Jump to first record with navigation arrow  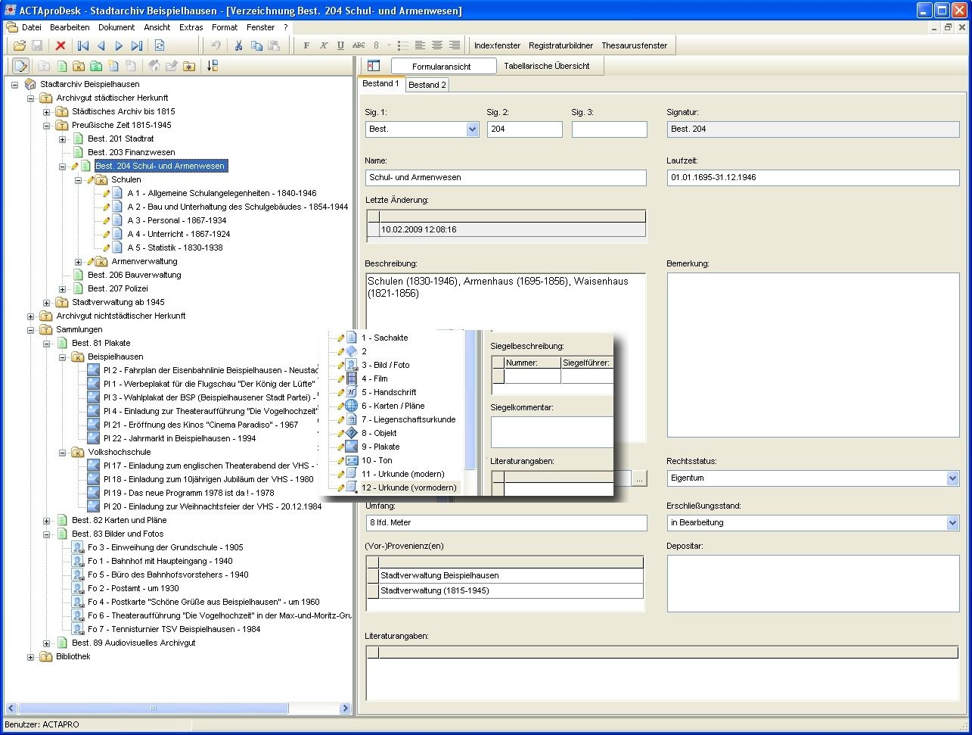click(83, 45)
